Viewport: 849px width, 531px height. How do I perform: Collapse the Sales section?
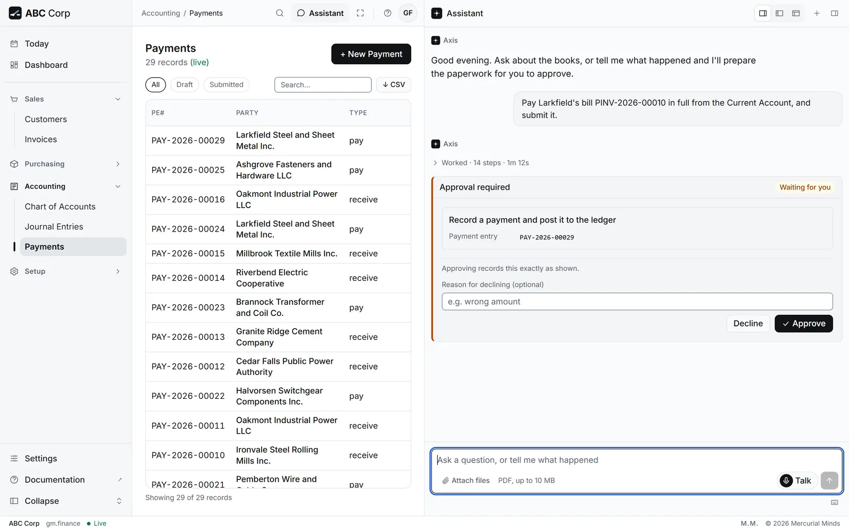66,99
